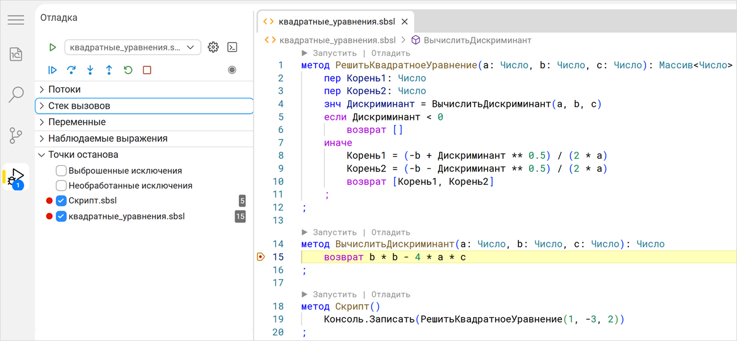Toggle all breakpoints circle icon
The image size is (737, 341).
[232, 70]
